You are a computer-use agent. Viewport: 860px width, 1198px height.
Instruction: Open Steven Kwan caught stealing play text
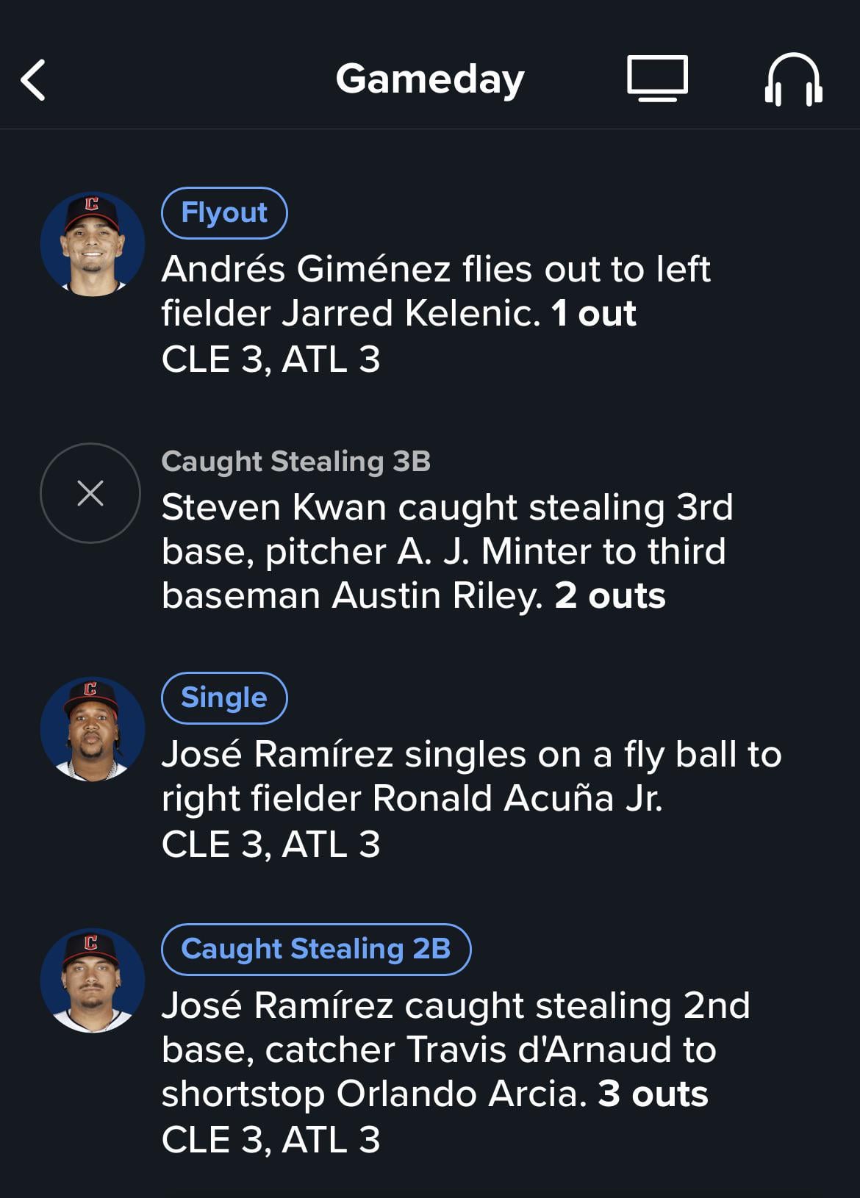pyautogui.click(x=447, y=551)
